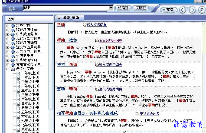Screen dimensions: 206x133
Task: Select 六年级上册 in the tree
Action: click(30, 117)
